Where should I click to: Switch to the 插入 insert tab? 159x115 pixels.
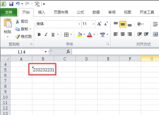coord(42,12)
